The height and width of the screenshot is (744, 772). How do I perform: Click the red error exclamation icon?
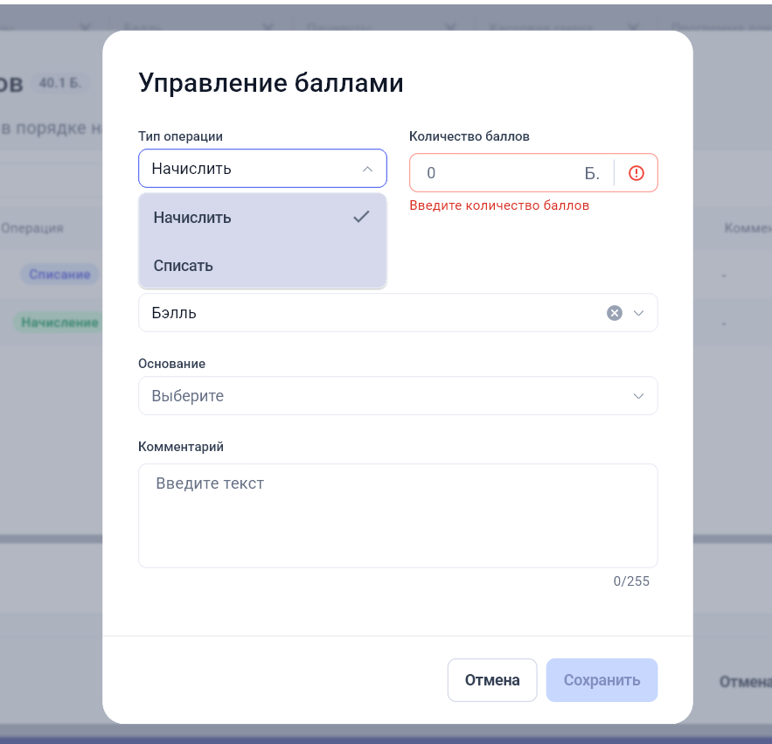[636, 173]
